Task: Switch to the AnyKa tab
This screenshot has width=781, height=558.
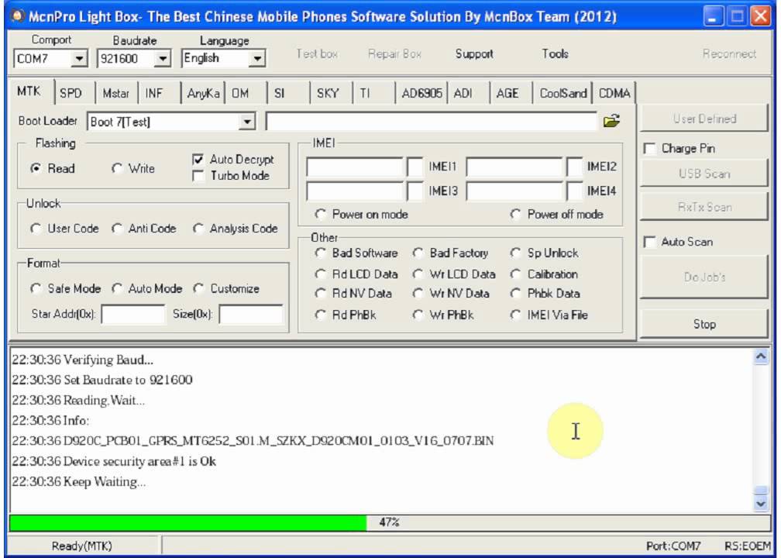Action: tap(203, 93)
